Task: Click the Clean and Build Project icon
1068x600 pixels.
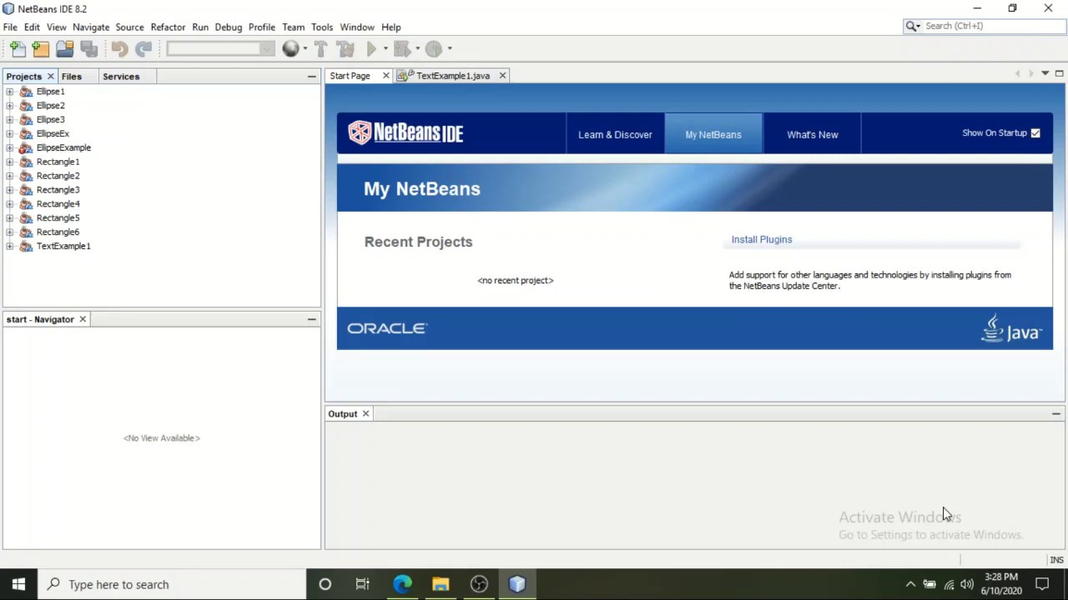Action: [345, 49]
